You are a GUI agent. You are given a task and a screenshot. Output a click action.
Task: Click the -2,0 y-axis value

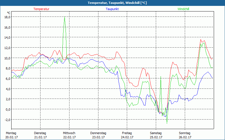8,120
